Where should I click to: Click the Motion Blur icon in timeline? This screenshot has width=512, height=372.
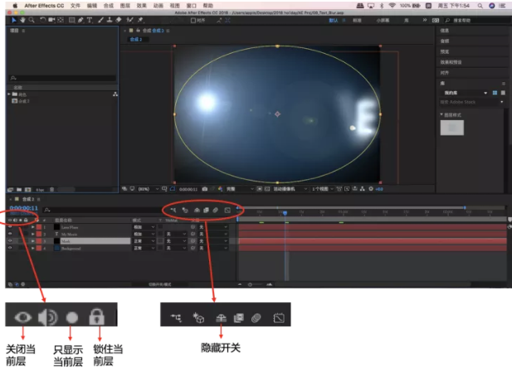(216, 210)
